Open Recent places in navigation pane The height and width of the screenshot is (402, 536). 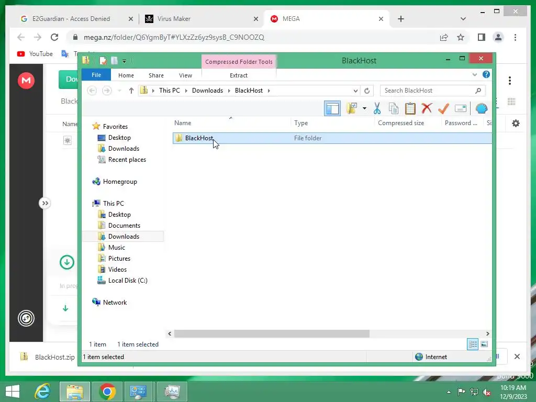(127, 160)
